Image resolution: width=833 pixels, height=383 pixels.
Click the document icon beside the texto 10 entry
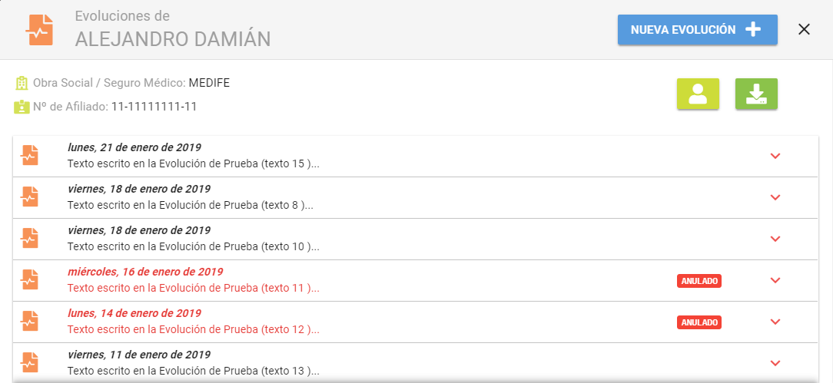(29, 239)
